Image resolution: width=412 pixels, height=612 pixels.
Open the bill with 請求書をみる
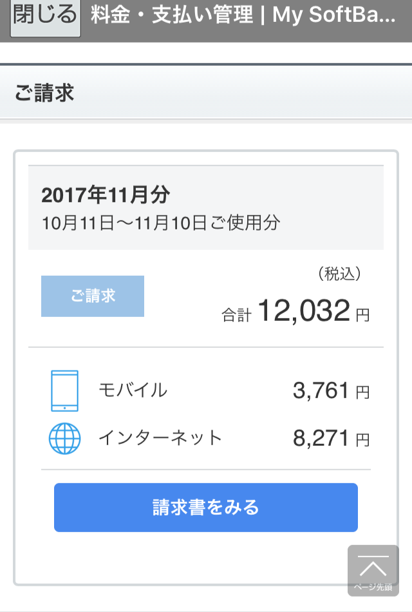206,508
